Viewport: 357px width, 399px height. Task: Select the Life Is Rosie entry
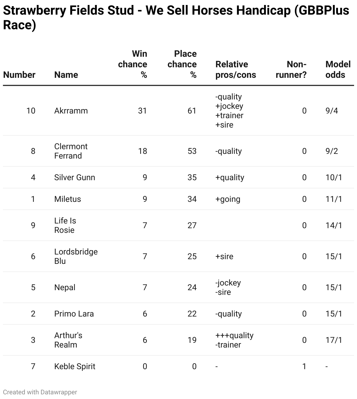coord(65,225)
